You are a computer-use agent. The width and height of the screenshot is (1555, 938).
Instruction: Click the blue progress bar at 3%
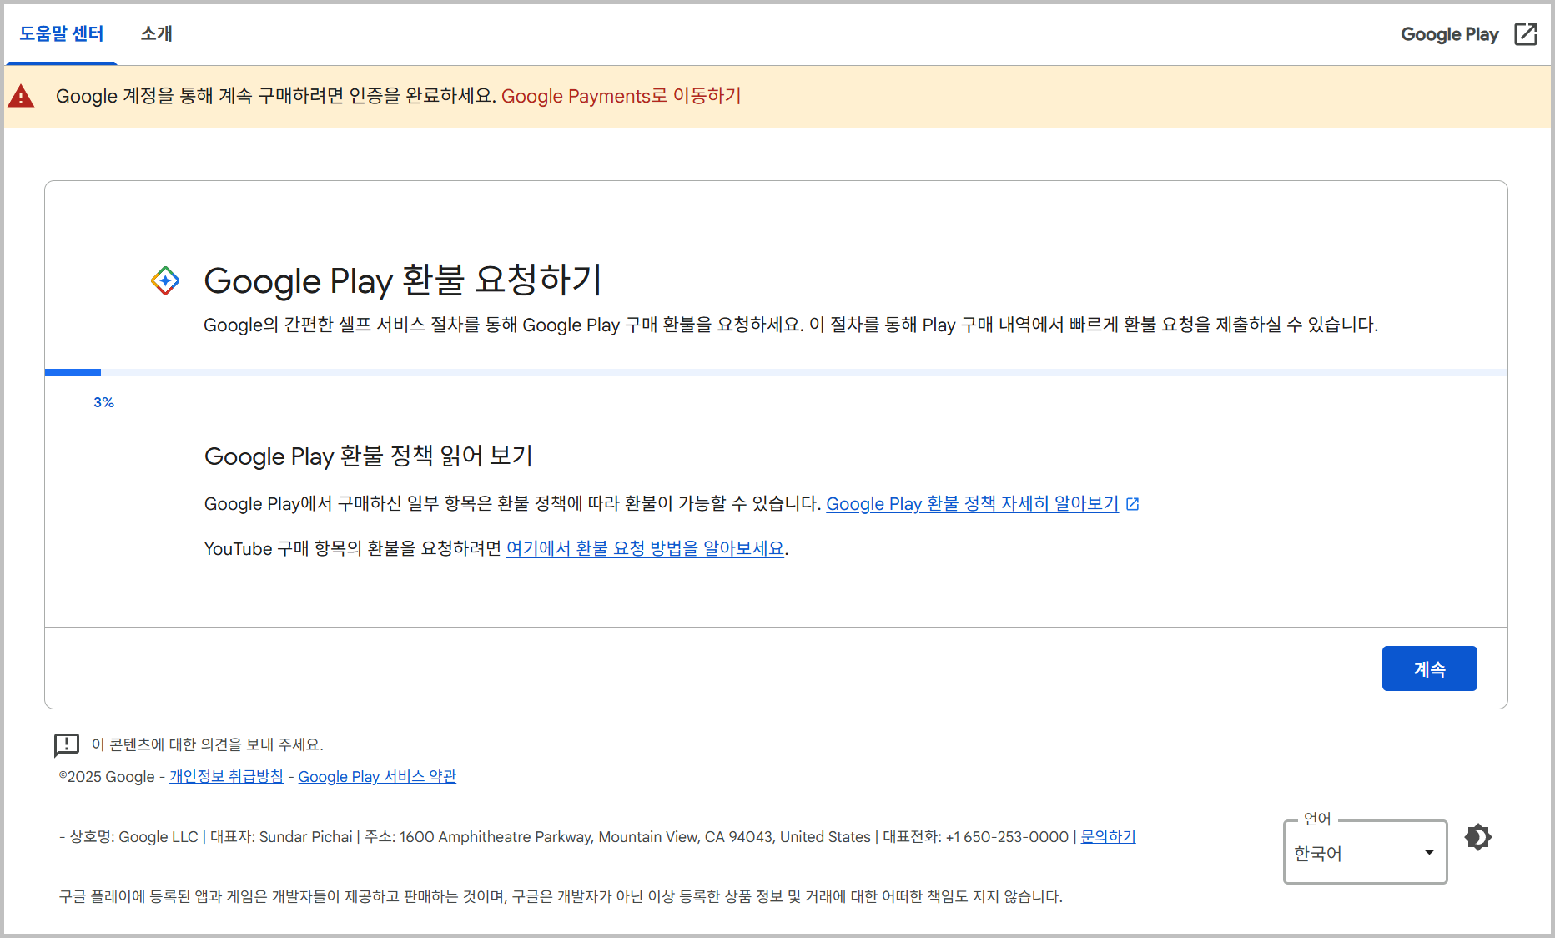tap(73, 373)
